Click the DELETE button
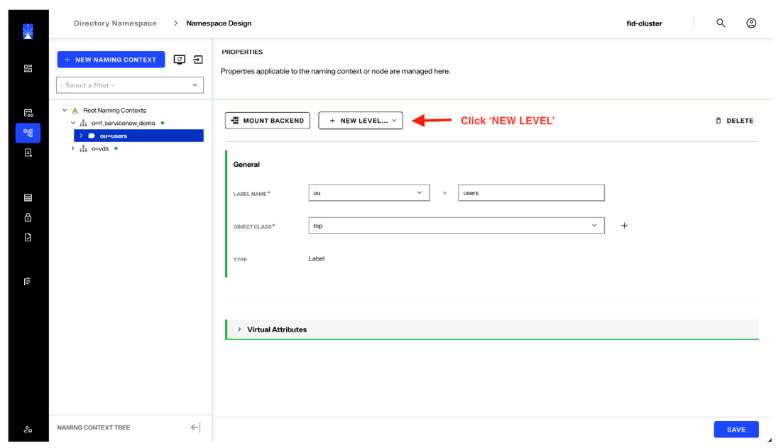Viewport: 781px width, 448px height. pyautogui.click(x=735, y=121)
